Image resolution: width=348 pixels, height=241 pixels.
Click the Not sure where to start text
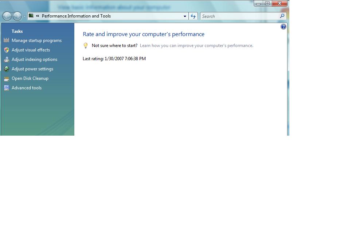[114, 46]
